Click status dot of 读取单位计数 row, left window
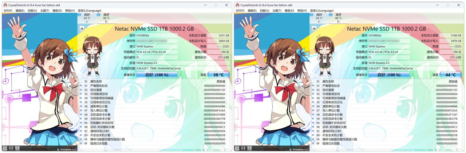466x153 pixels. [81, 106]
